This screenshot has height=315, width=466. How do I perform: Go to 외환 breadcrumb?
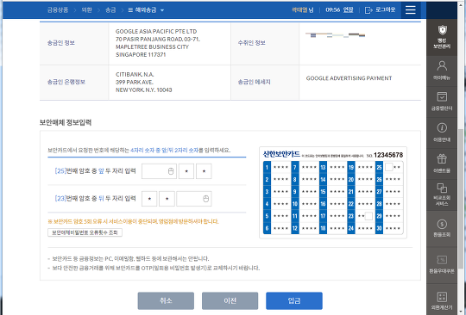87,9
